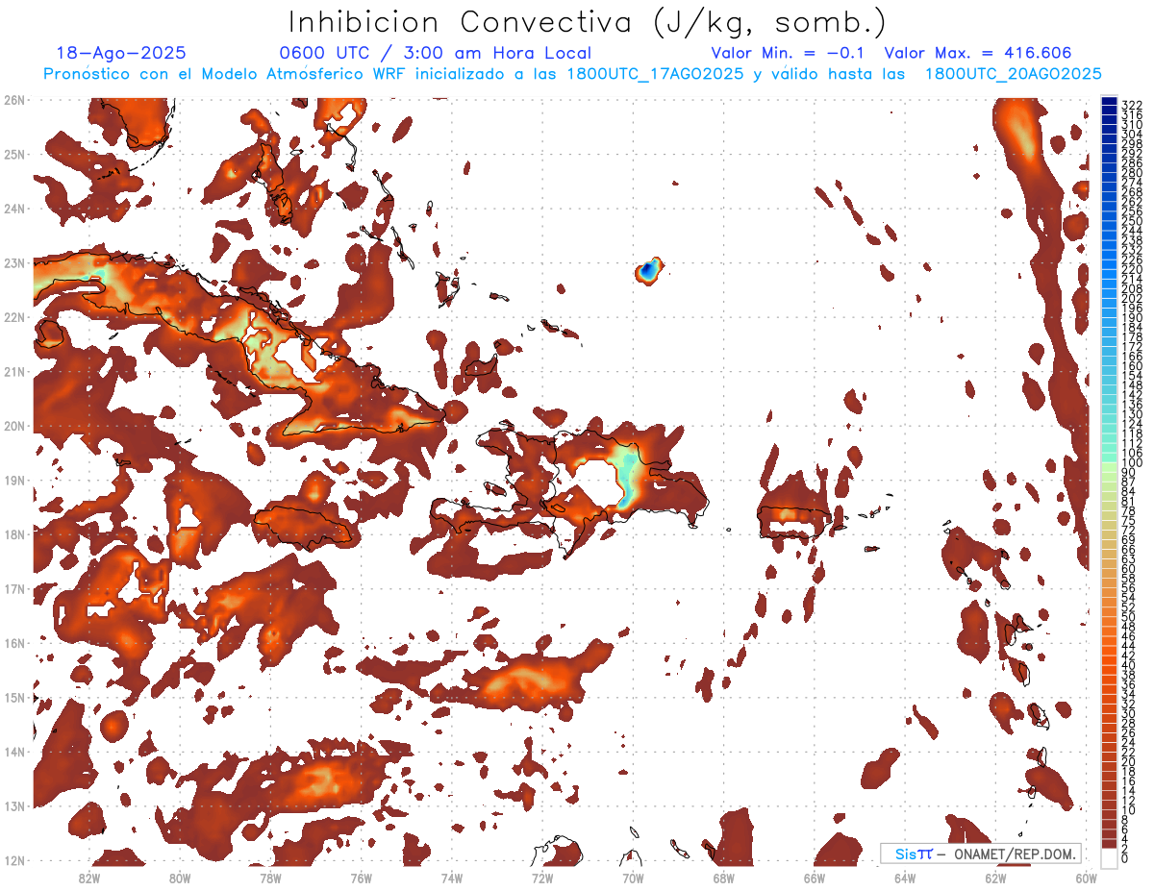The width and height of the screenshot is (1154, 891).
Task: Click the 40 value on the color scale
Action: point(1129,665)
